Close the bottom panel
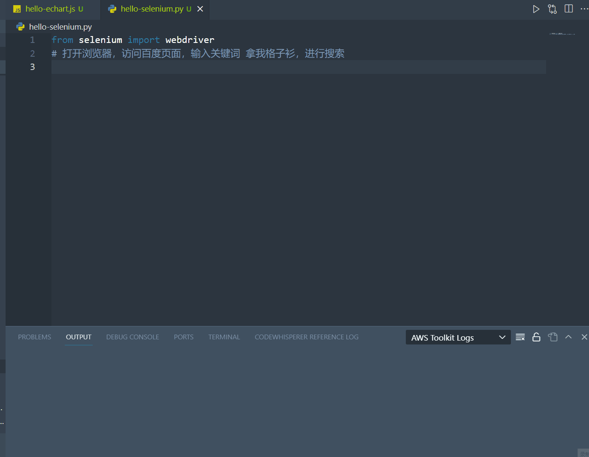The image size is (589, 457). tap(584, 337)
